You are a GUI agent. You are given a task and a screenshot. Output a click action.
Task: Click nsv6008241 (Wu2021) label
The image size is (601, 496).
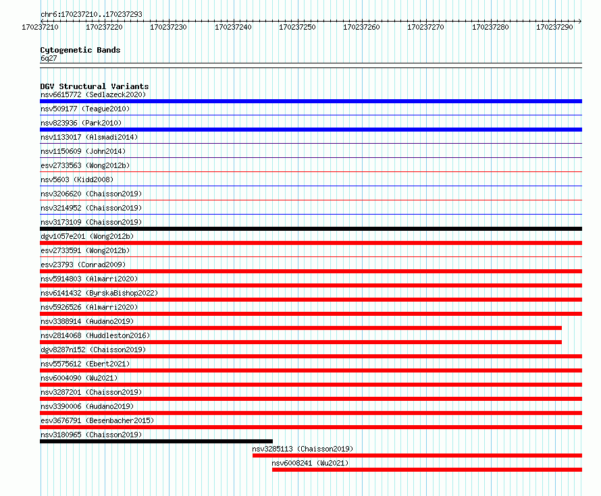310,463
